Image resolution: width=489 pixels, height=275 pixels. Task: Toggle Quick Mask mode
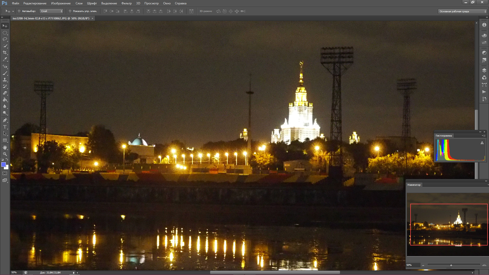tap(5, 173)
